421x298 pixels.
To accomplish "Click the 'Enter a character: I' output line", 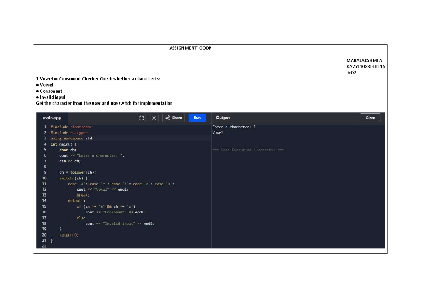I will tap(234, 127).
